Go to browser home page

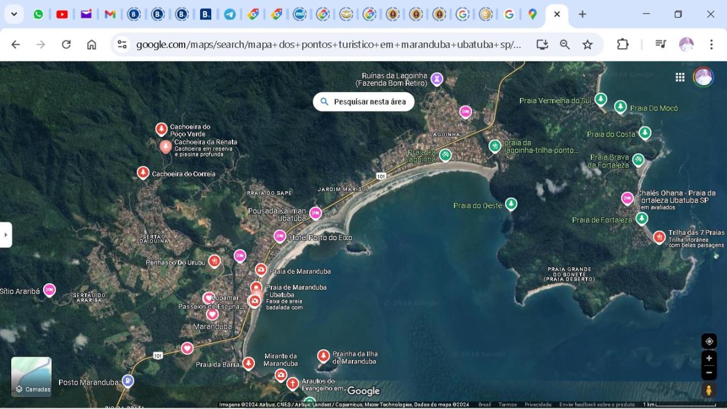click(92, 45)
